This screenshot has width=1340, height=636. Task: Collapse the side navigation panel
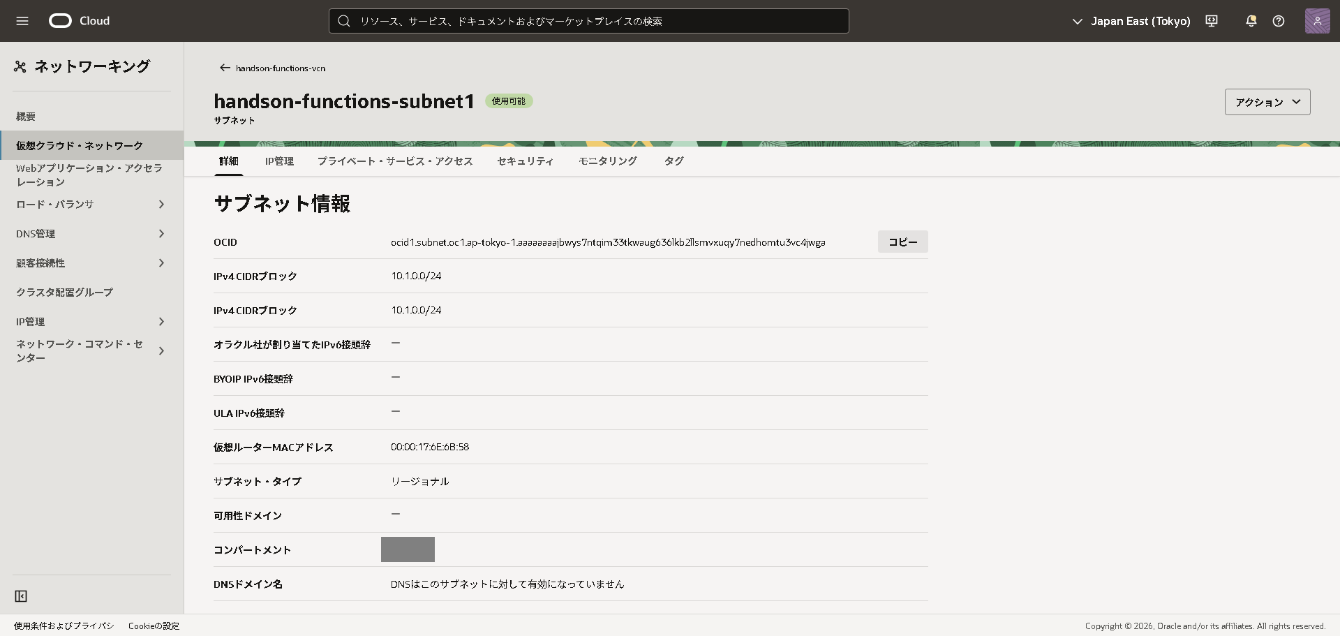(x=21, y=596)
